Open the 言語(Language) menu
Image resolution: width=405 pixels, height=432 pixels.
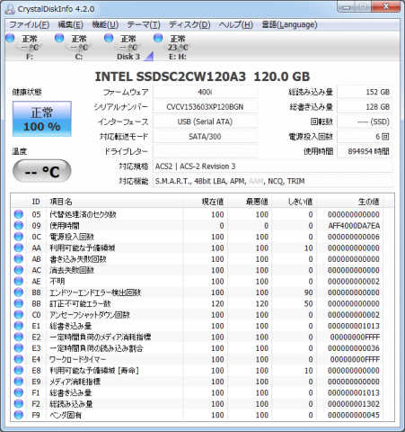pyautogui.click(x=289, y=24)
